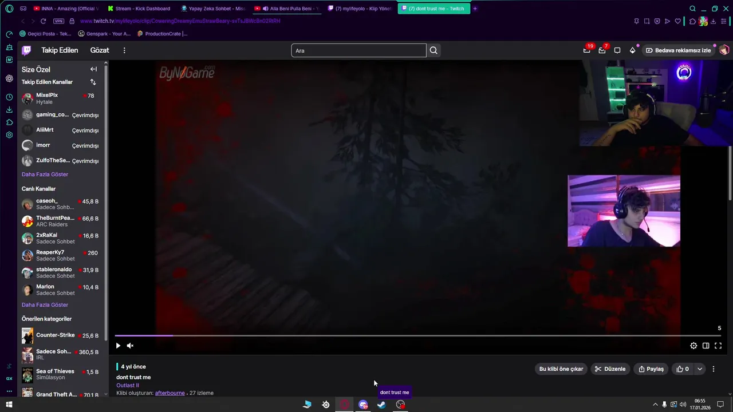Click the Twitch search magnifier button
Screen dimensions: 733x412
coord(434,50)
